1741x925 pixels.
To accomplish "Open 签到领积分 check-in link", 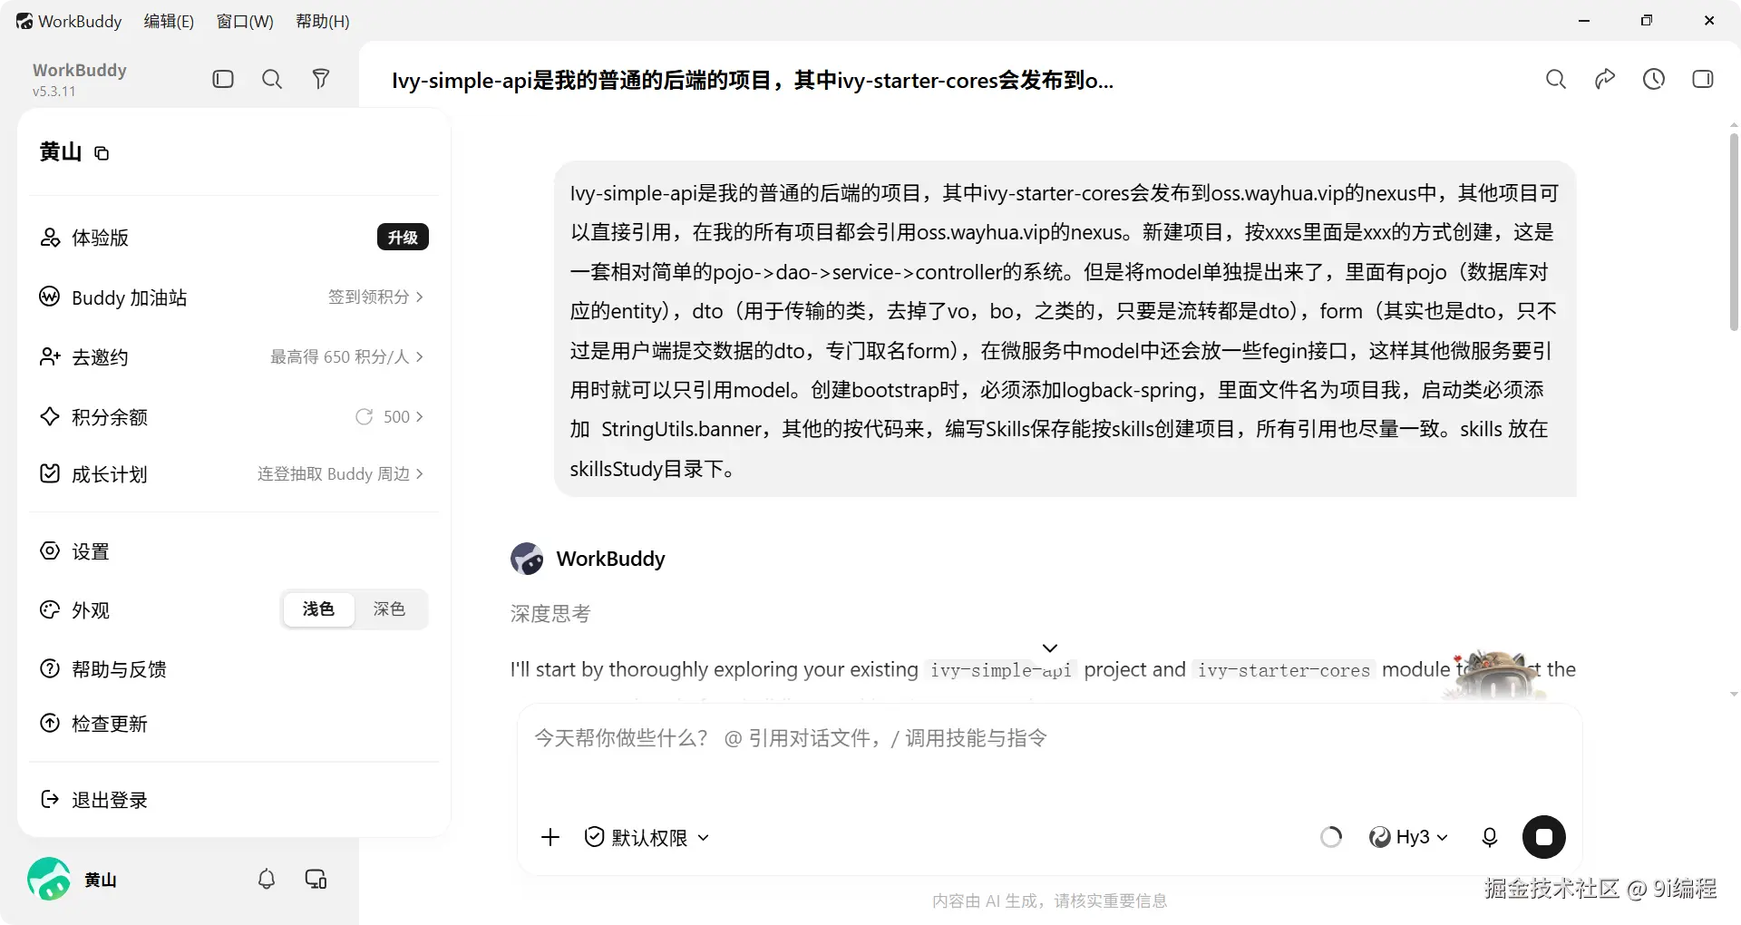I will pos(375,297).
